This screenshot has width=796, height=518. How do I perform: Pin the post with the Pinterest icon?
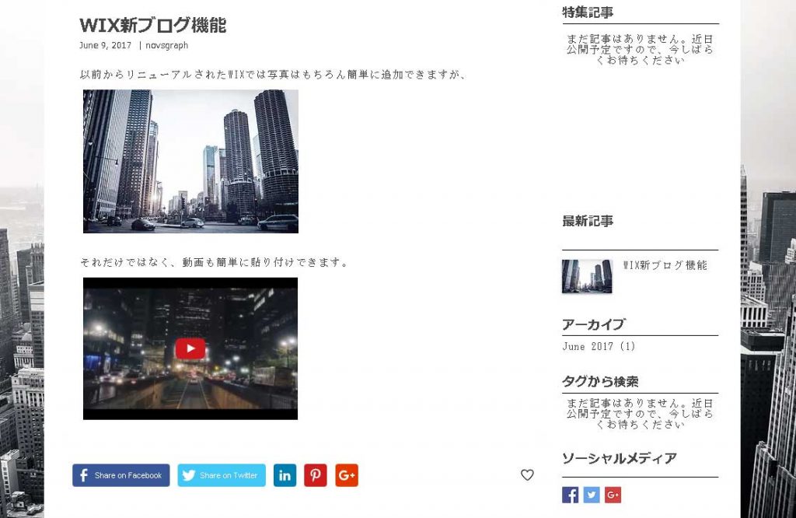[315, 475]
